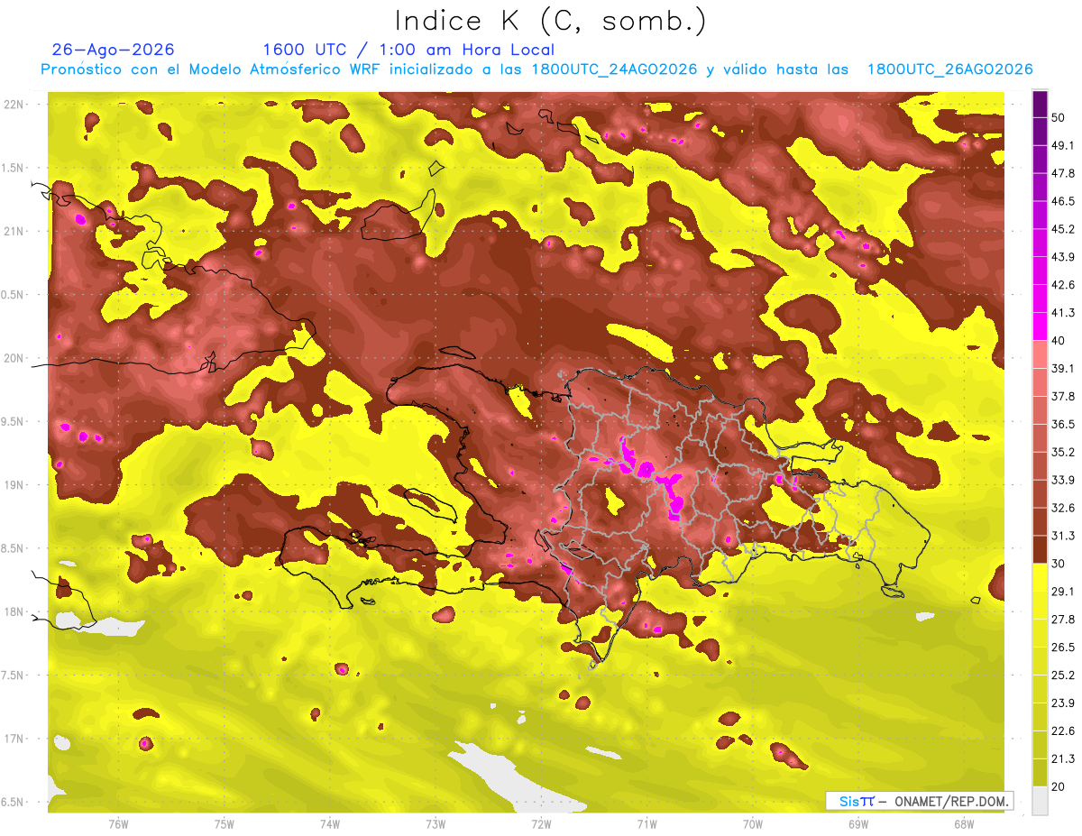Click the "73W" longitude label
The width and height of the screenshot is (1082, 836).
point(436,823)
